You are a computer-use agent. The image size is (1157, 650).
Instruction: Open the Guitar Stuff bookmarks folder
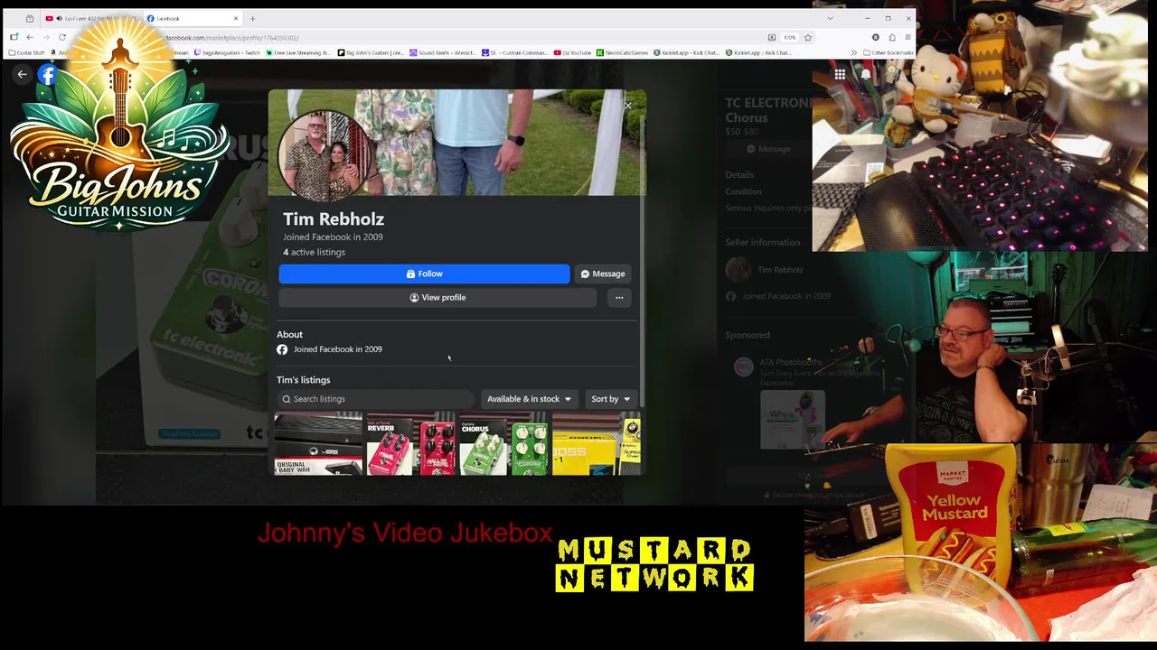[x=26, y=52]
